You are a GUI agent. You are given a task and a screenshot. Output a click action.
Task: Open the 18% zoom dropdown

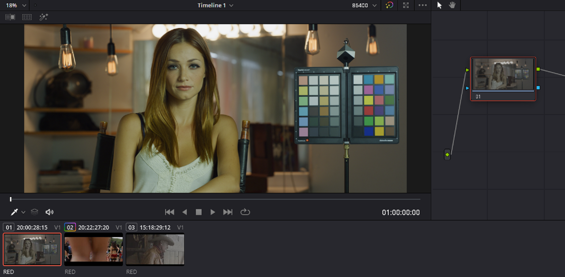click(16, 5)
